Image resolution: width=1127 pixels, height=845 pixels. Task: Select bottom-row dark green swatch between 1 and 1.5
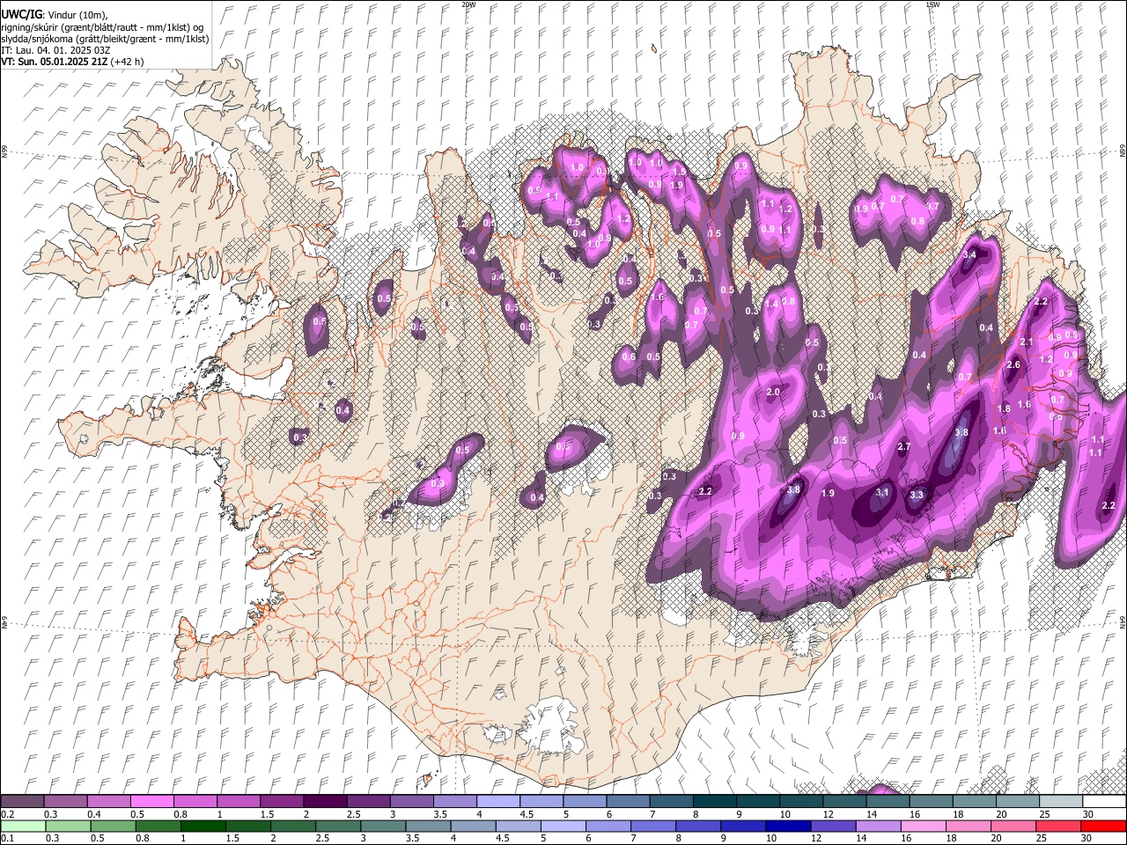[x=203, y=826]
